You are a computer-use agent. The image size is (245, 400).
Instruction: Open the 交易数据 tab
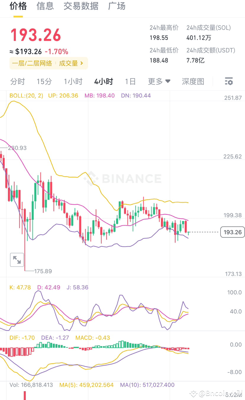[x=81, y=6]
